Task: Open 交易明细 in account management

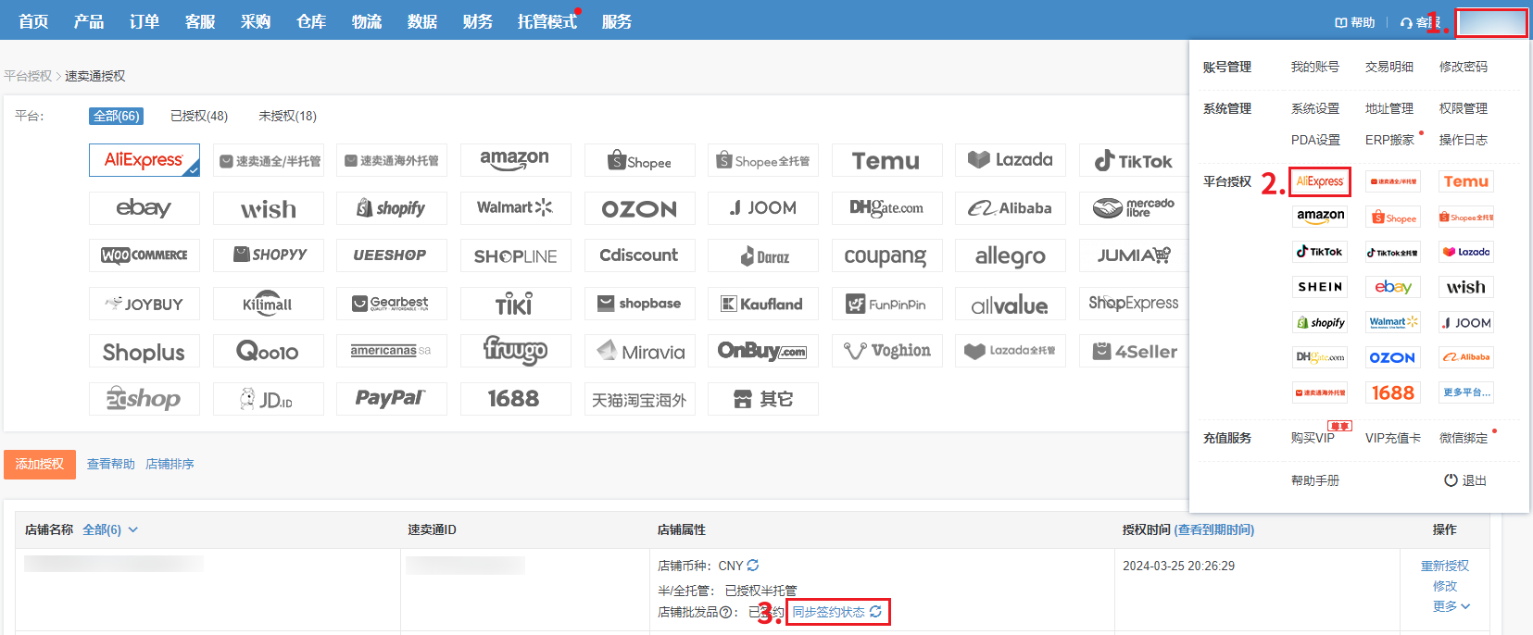Action: click(1389, 67)
